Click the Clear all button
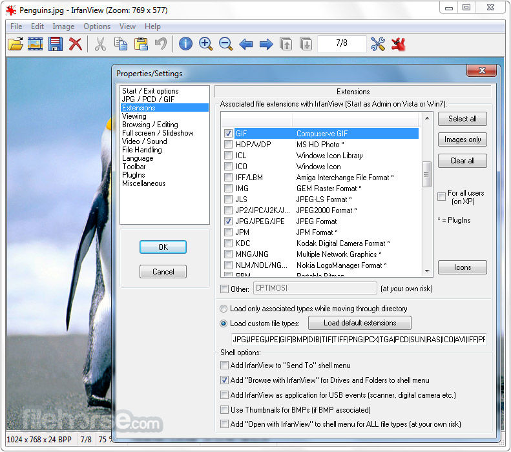Viewport: 511px width, 452px height. tap(462, 161)
